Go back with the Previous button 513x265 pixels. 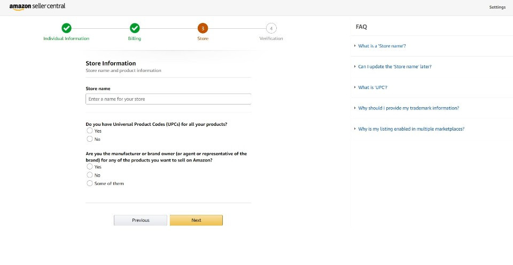[141, 220]
